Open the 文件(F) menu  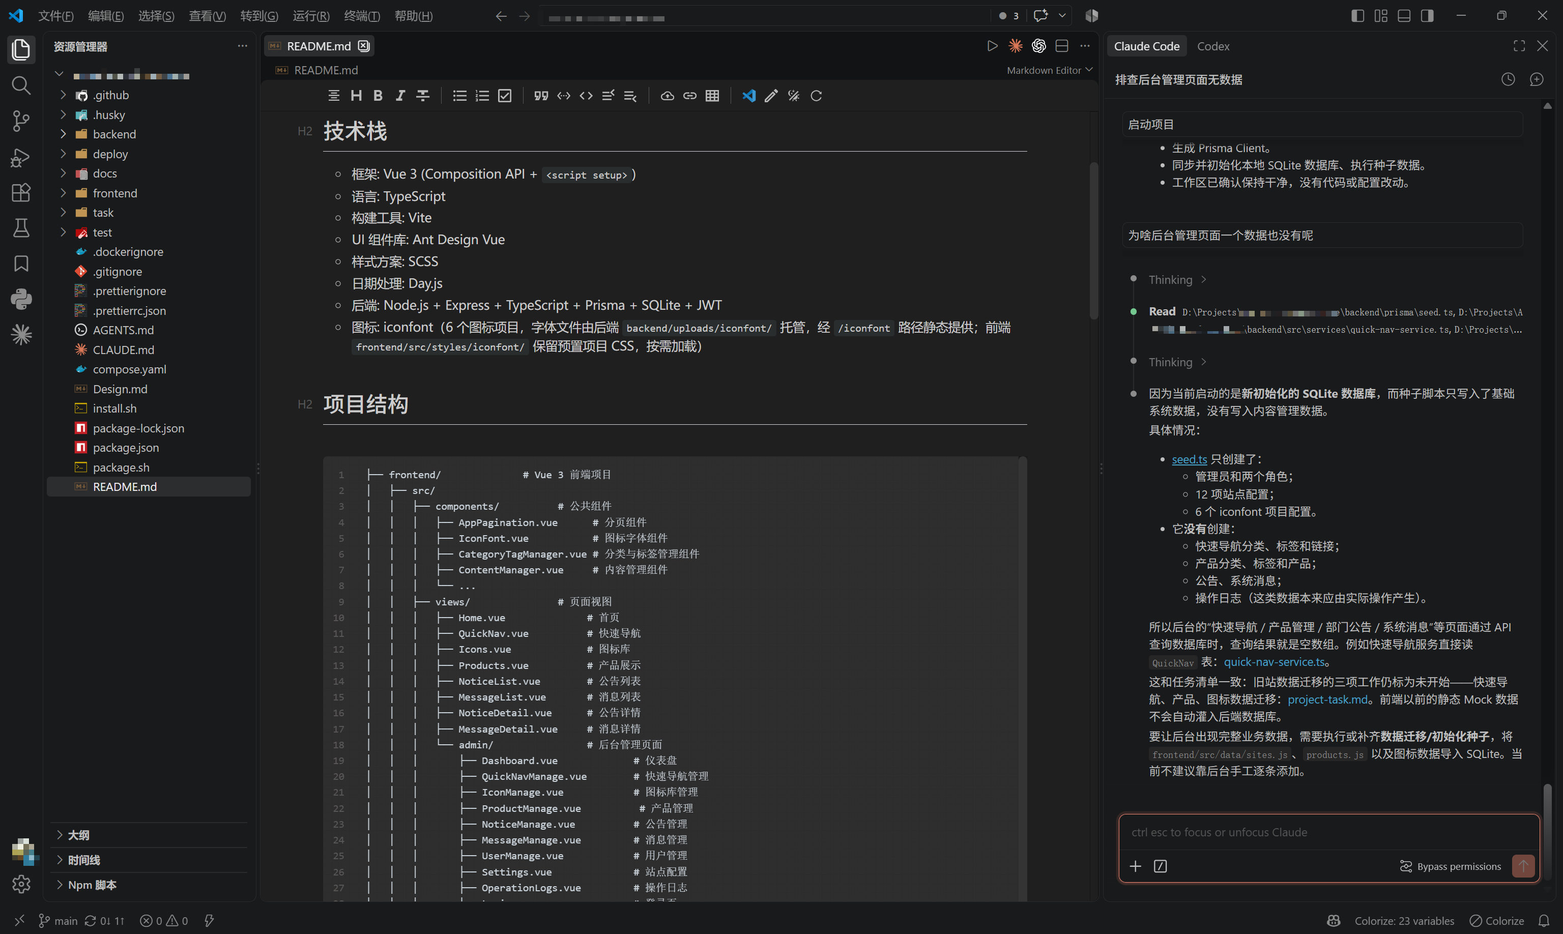coord(56,16)
